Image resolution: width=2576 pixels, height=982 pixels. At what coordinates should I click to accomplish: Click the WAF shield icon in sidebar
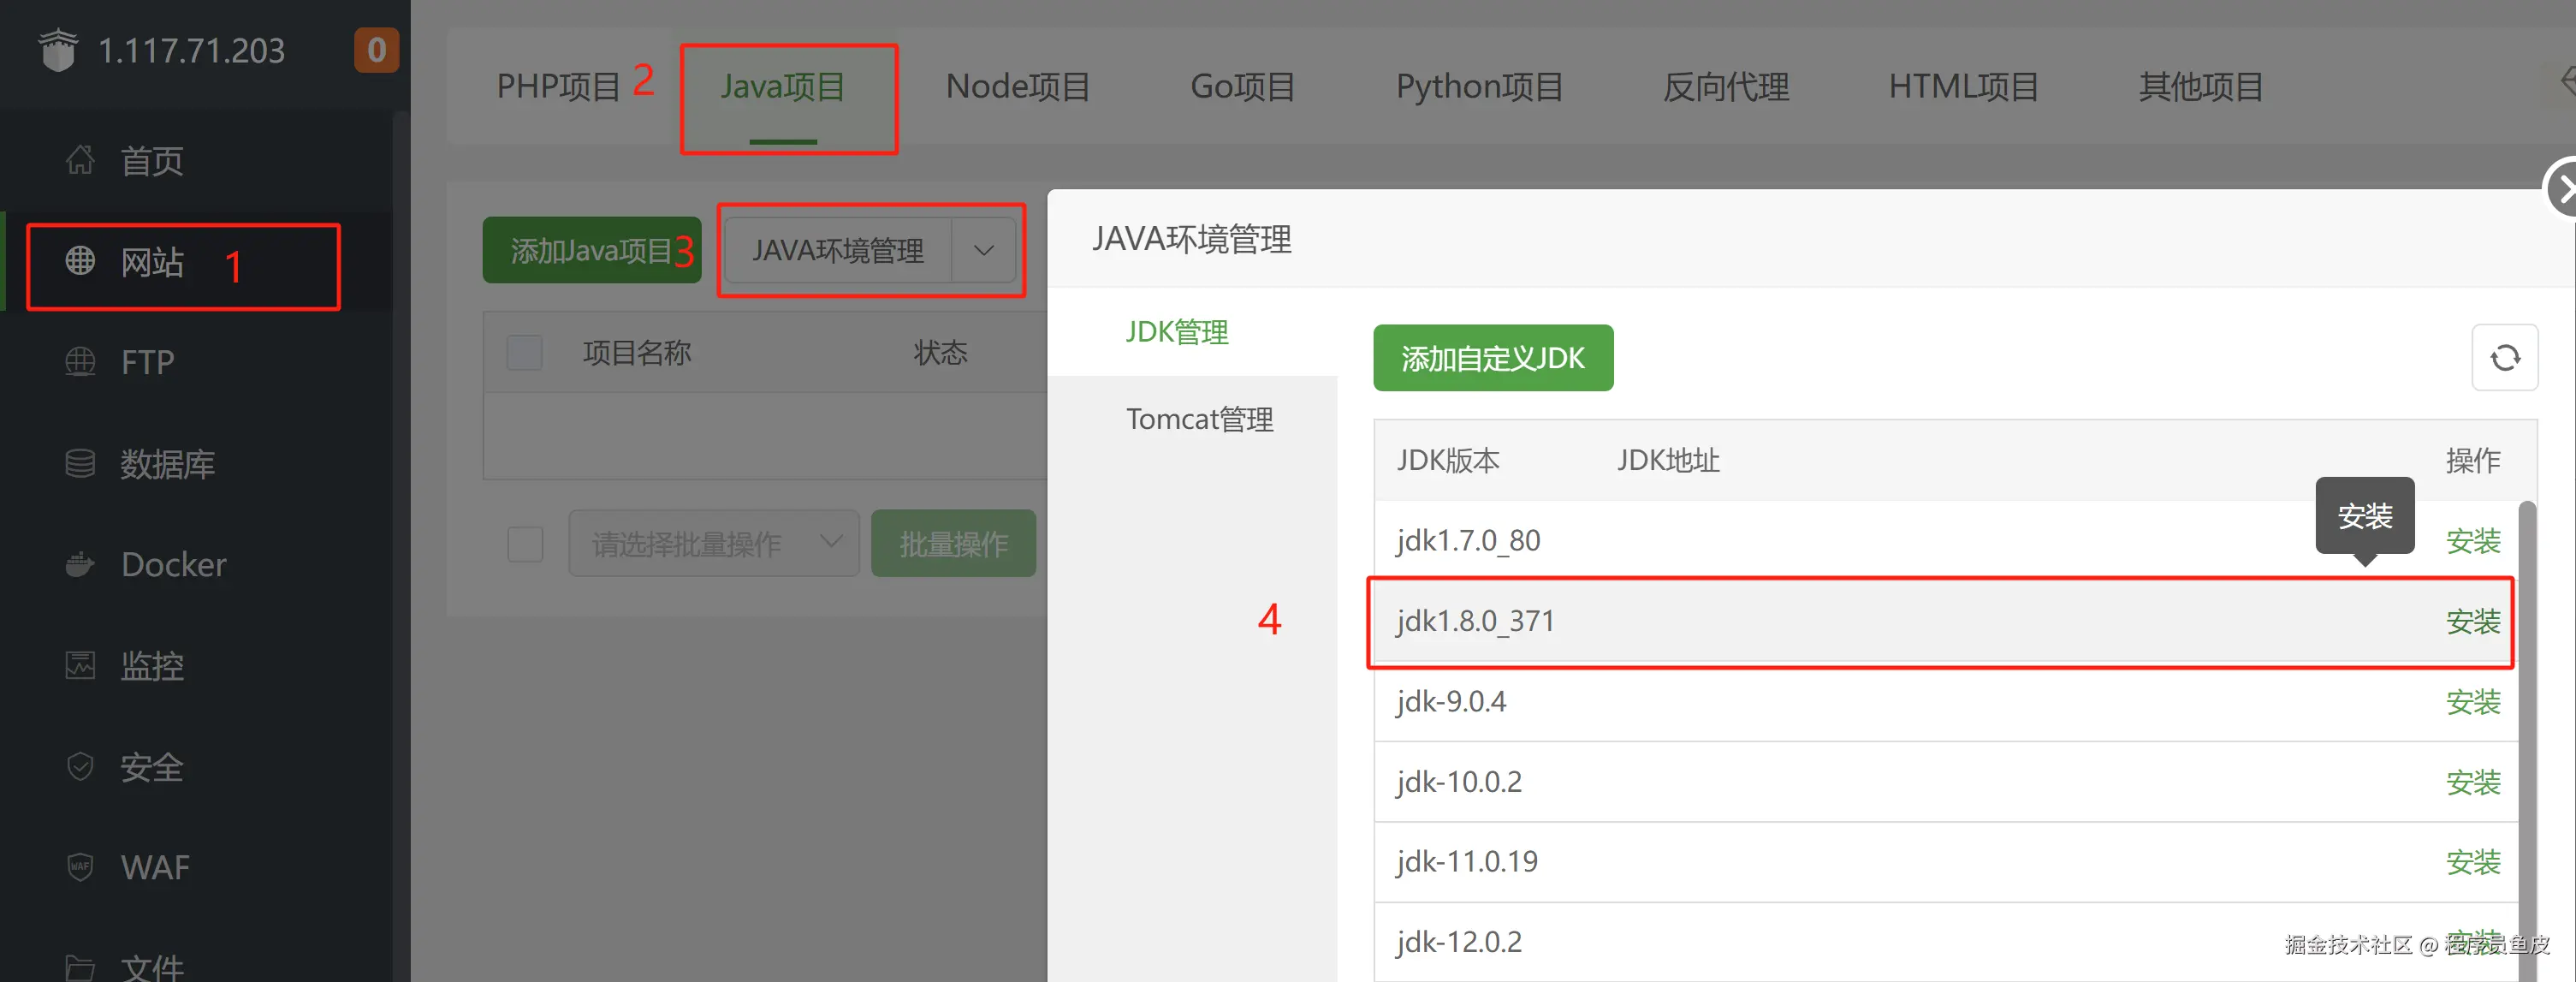point(80,867)
